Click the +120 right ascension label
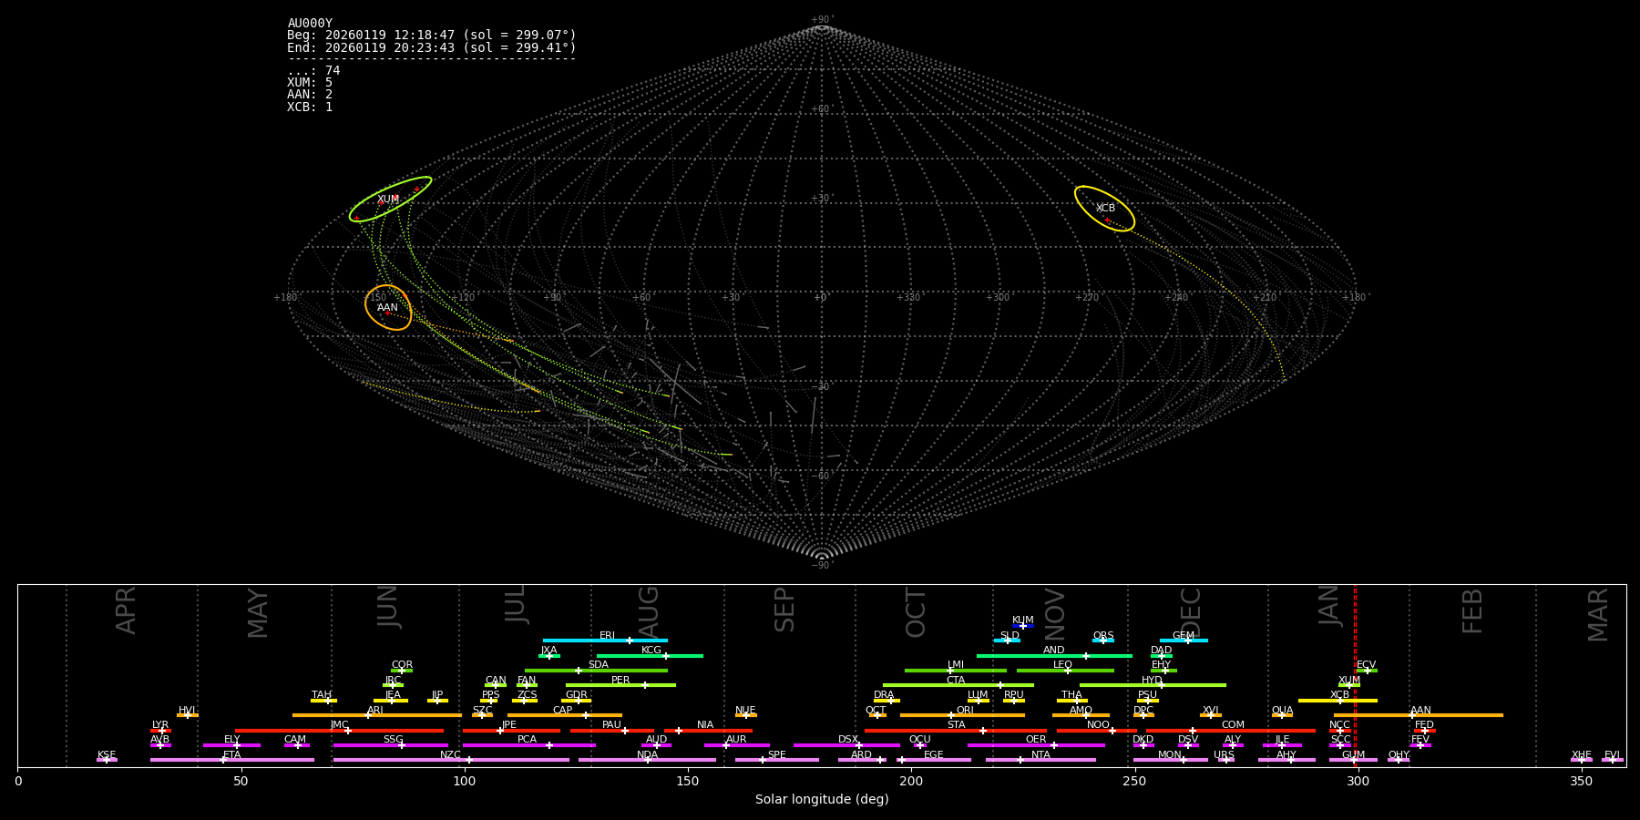The height and width of the screenshot is (820, 1640). 464,298
